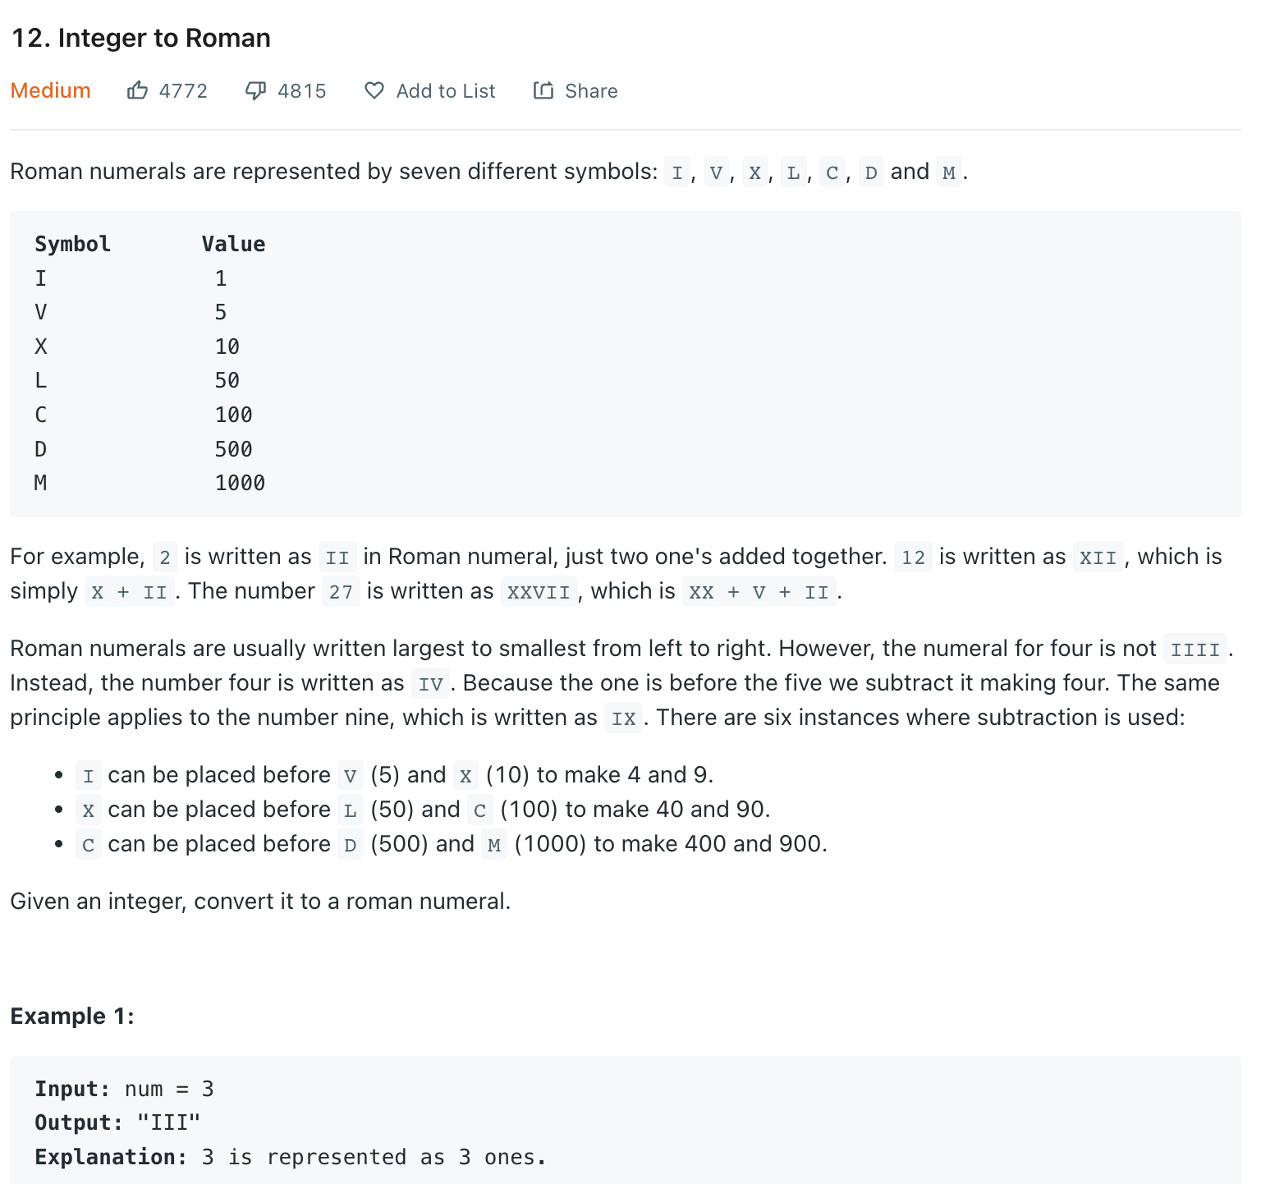Click the IX inline code snippet

coord(624,718)
